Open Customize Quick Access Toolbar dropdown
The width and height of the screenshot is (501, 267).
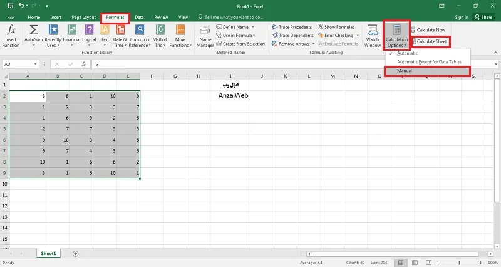(x=46, y=6)
